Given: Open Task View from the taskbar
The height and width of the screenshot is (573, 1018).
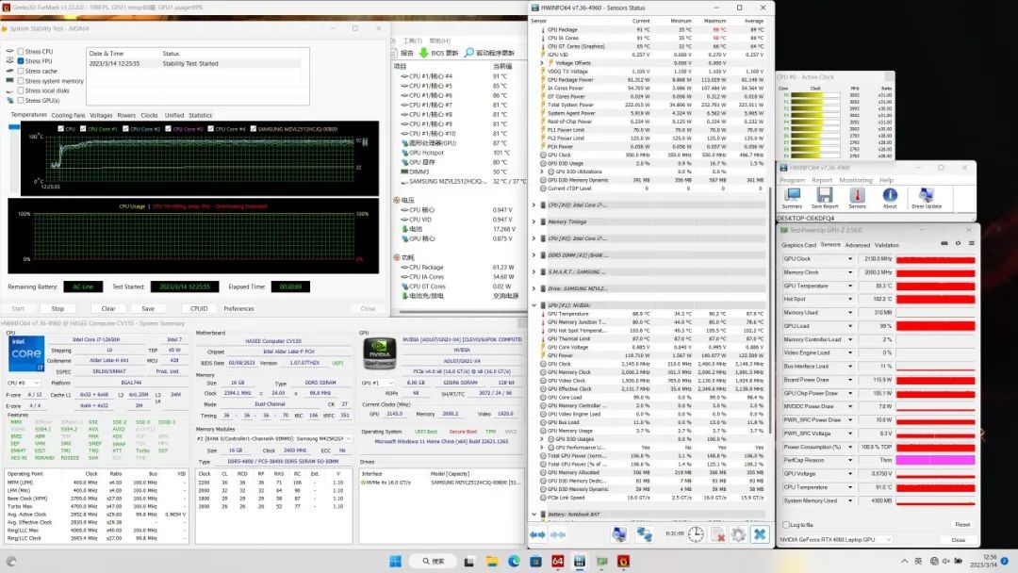Looking at the screenshot, I should (468, 562).
